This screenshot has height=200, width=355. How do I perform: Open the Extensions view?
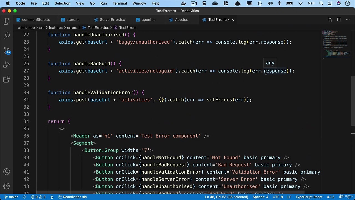pos(7,79)
